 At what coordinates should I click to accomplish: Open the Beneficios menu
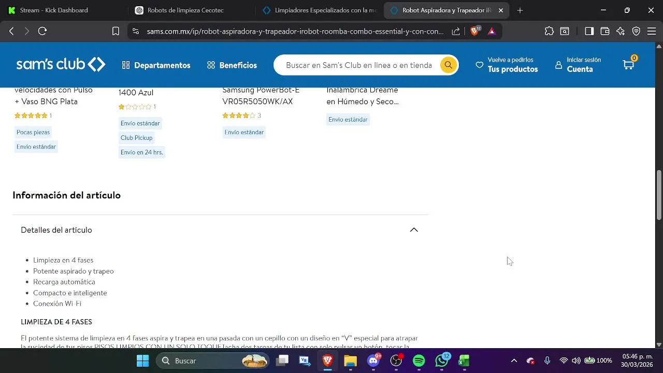232,65
